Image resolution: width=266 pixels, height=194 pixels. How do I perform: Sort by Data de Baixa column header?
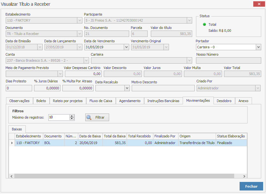click(90, 136)
